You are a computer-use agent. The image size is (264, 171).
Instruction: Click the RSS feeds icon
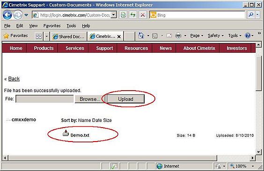[154, 36]
